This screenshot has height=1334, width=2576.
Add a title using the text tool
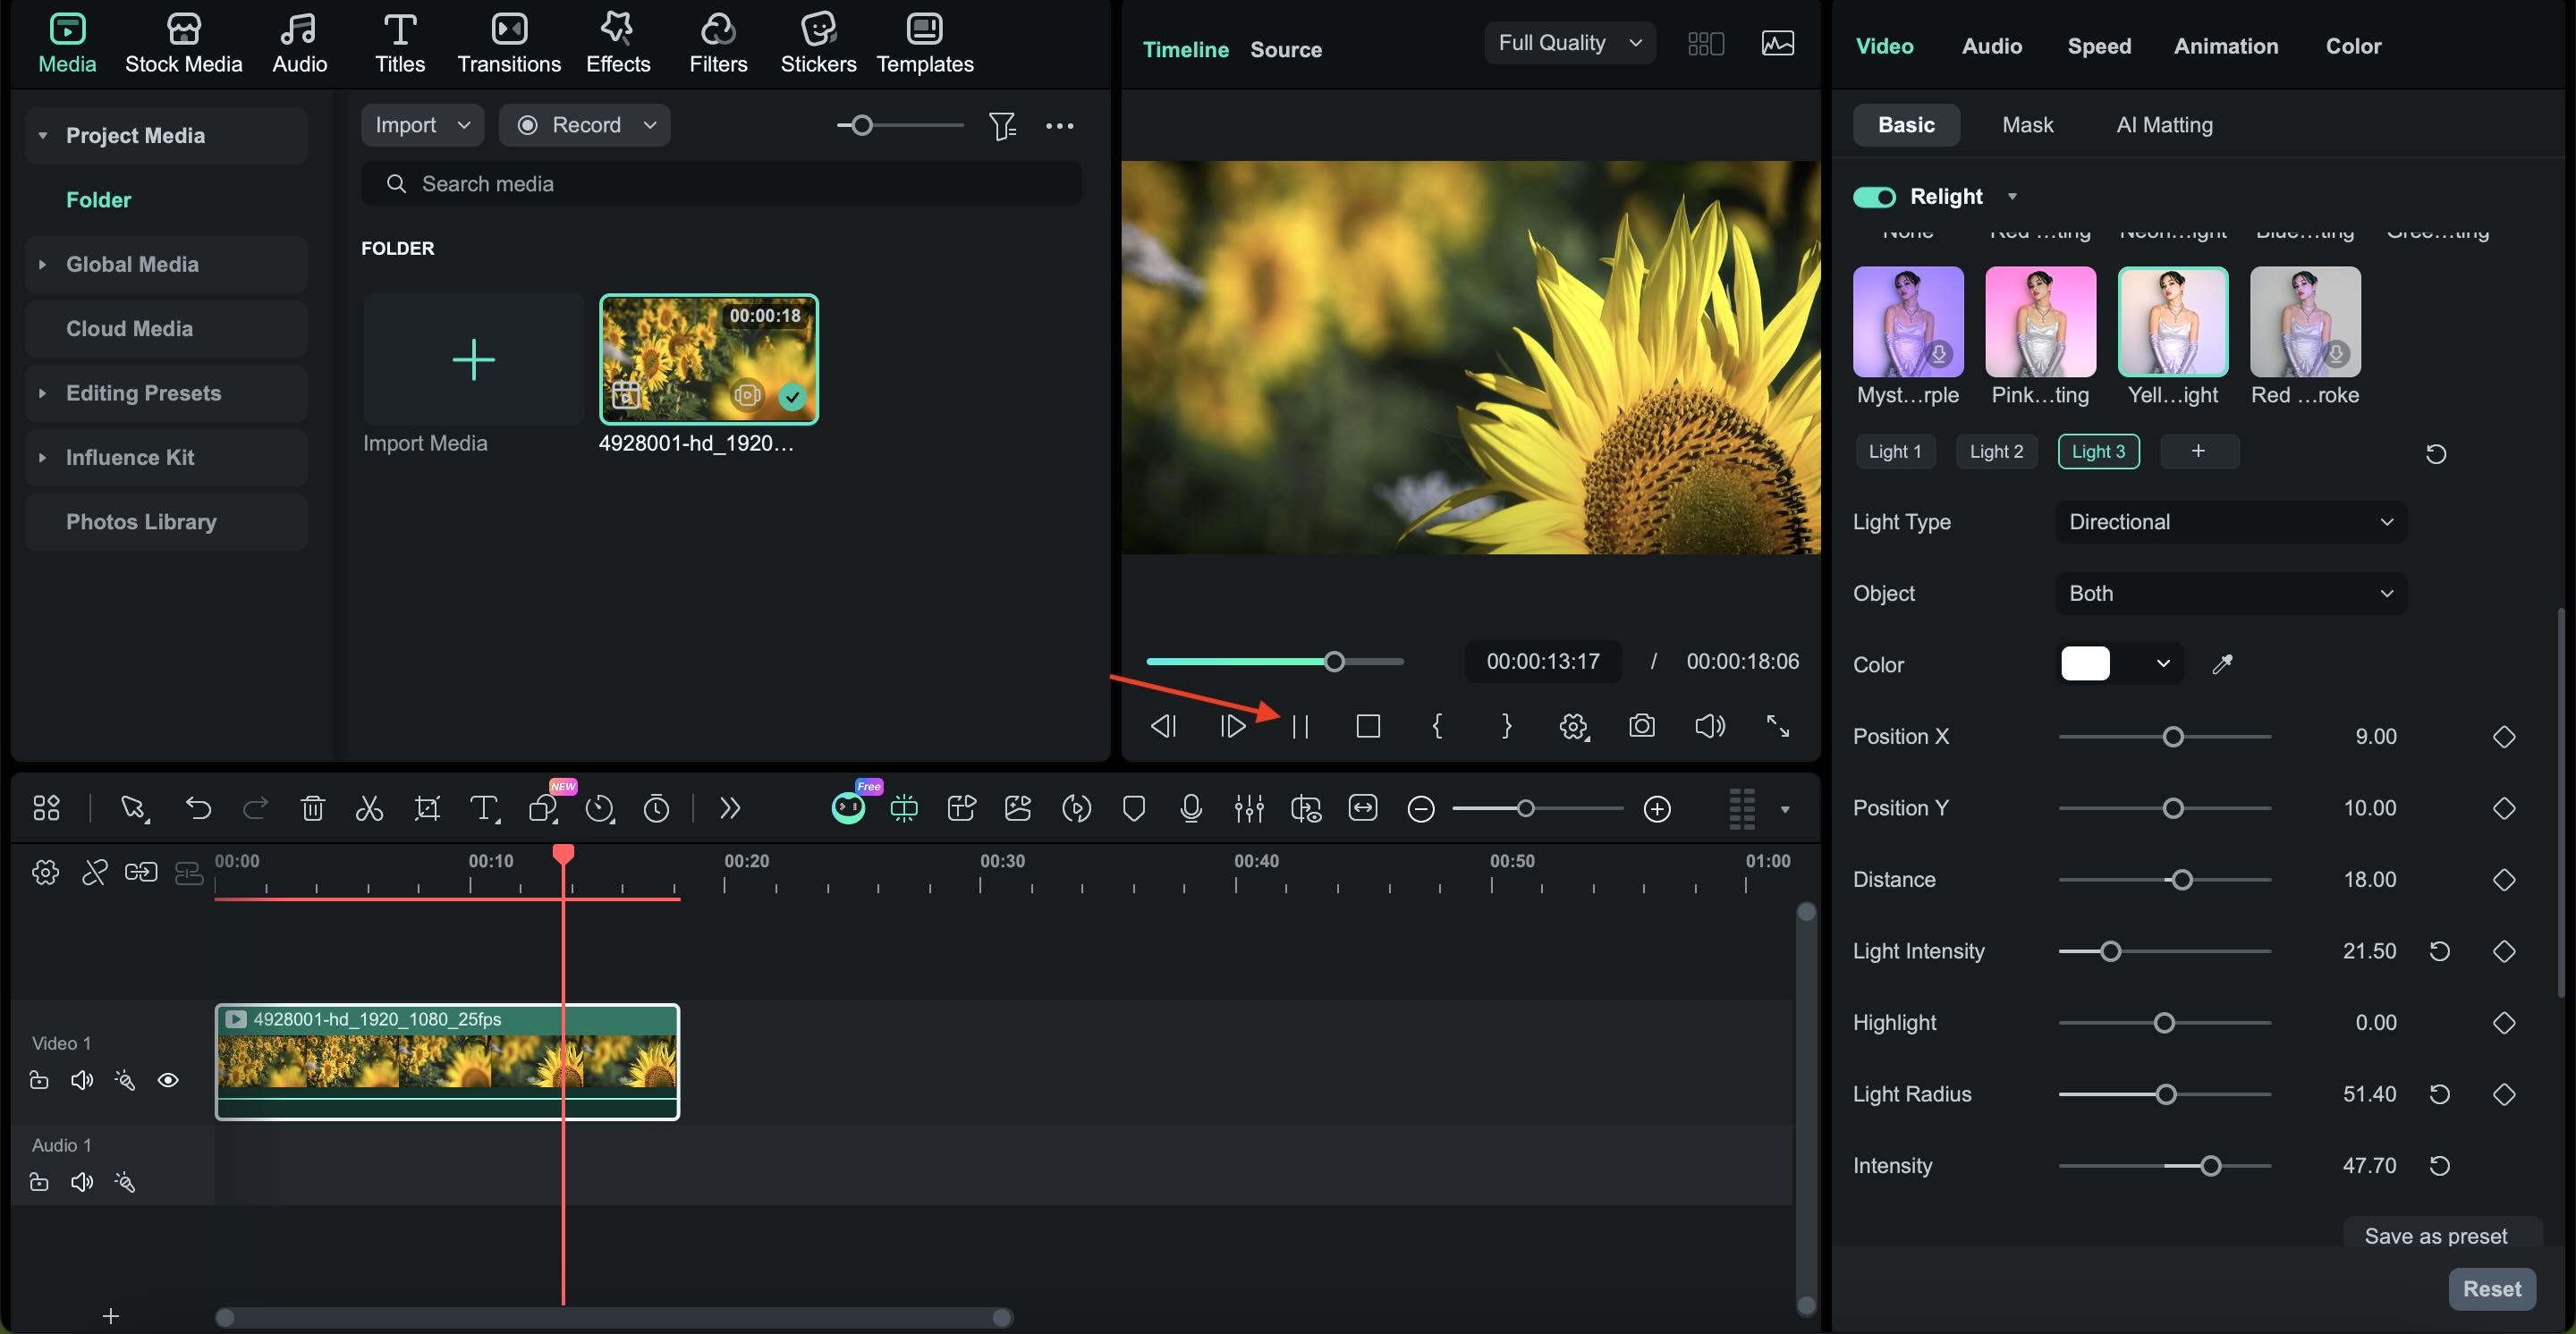tap(484, 808)
